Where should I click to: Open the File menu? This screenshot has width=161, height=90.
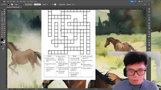(8, 1)
